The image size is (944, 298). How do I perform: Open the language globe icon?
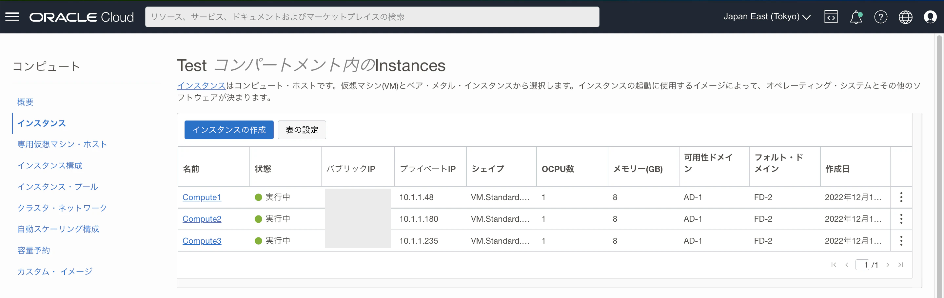click(905, 17)
